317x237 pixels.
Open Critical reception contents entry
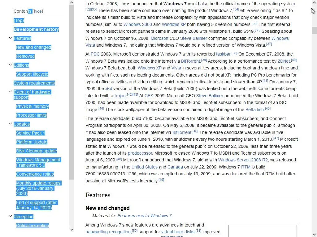coord(33,226)
